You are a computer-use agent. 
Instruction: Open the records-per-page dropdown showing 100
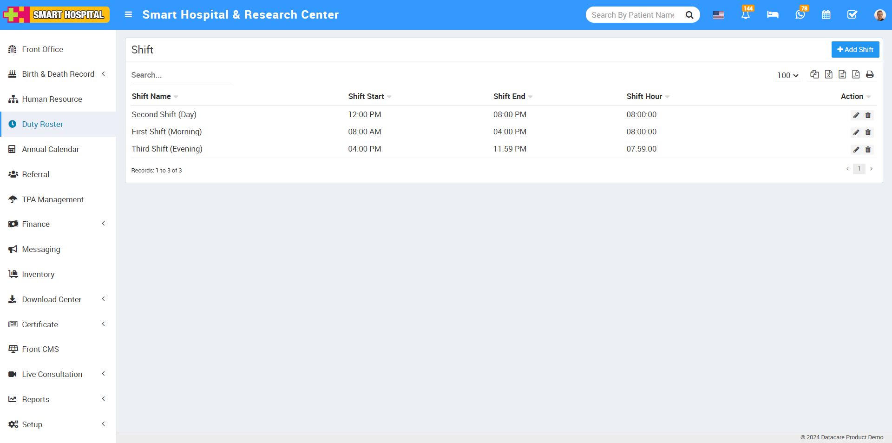787,75
